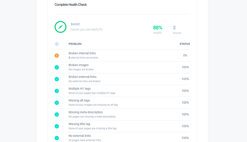Viewport: 247px width, 142px height.
Task: Click green check icon for Broken images
Action: [x=57, y=67]
